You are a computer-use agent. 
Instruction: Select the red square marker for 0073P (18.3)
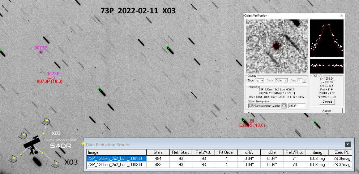point(50,77)
